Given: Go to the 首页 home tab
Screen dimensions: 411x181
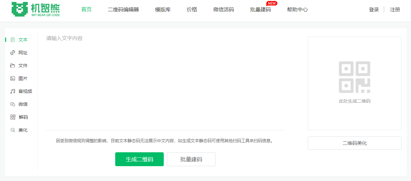Looking at the screenshot, I should [x=86, y=10].
